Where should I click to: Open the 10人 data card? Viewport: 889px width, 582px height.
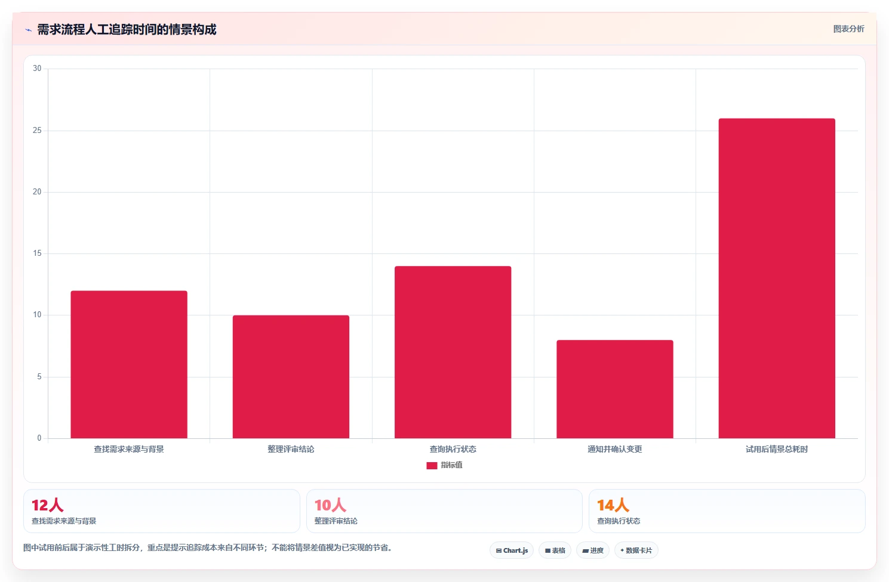(x=444, y=511)
